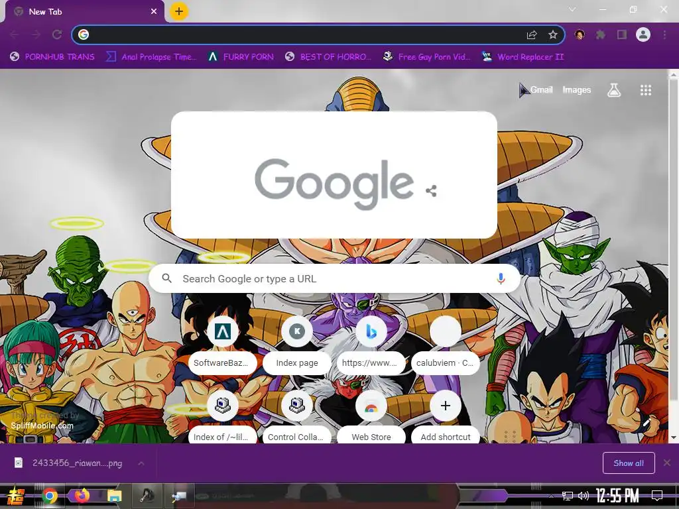Open the Windows Start button
The width and height of the screenshot is (679, 509).
click(15, 496)
